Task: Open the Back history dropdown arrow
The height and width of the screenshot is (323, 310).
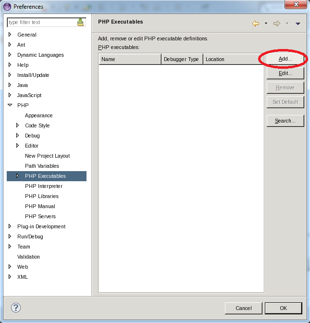Action: 266,24
